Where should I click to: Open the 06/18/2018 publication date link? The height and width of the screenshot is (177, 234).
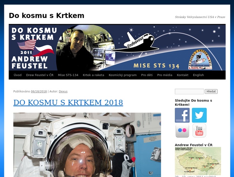(x=39, y=91)
